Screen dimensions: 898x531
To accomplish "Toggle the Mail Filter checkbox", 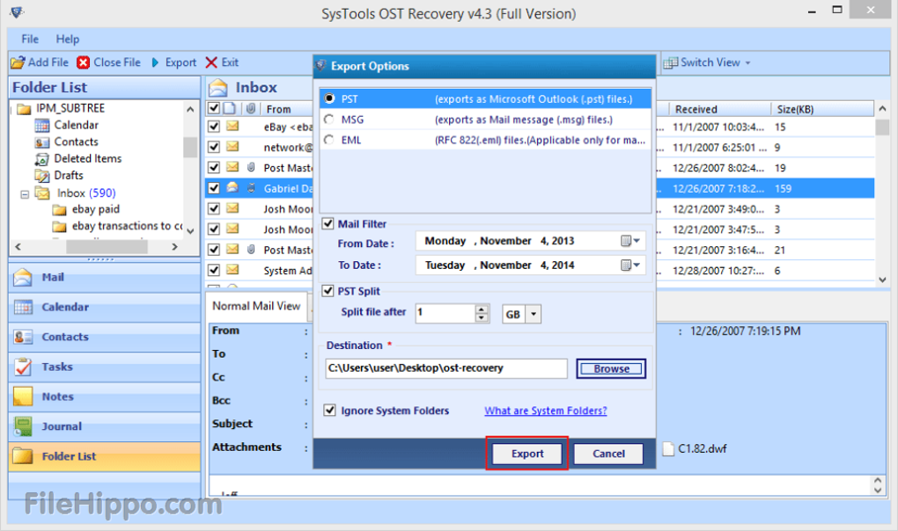I will click(x=328, y=223).
